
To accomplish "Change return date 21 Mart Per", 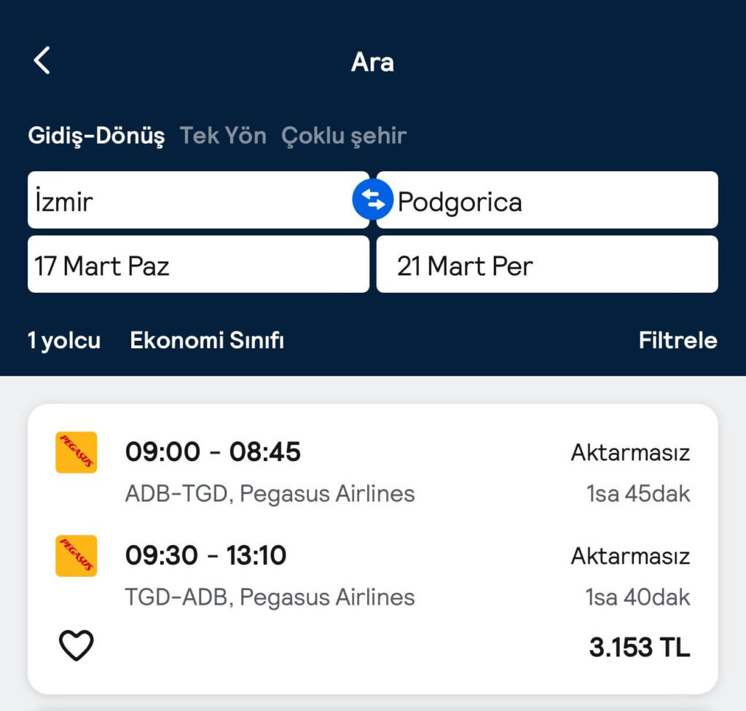I will [x=546, y=265].
